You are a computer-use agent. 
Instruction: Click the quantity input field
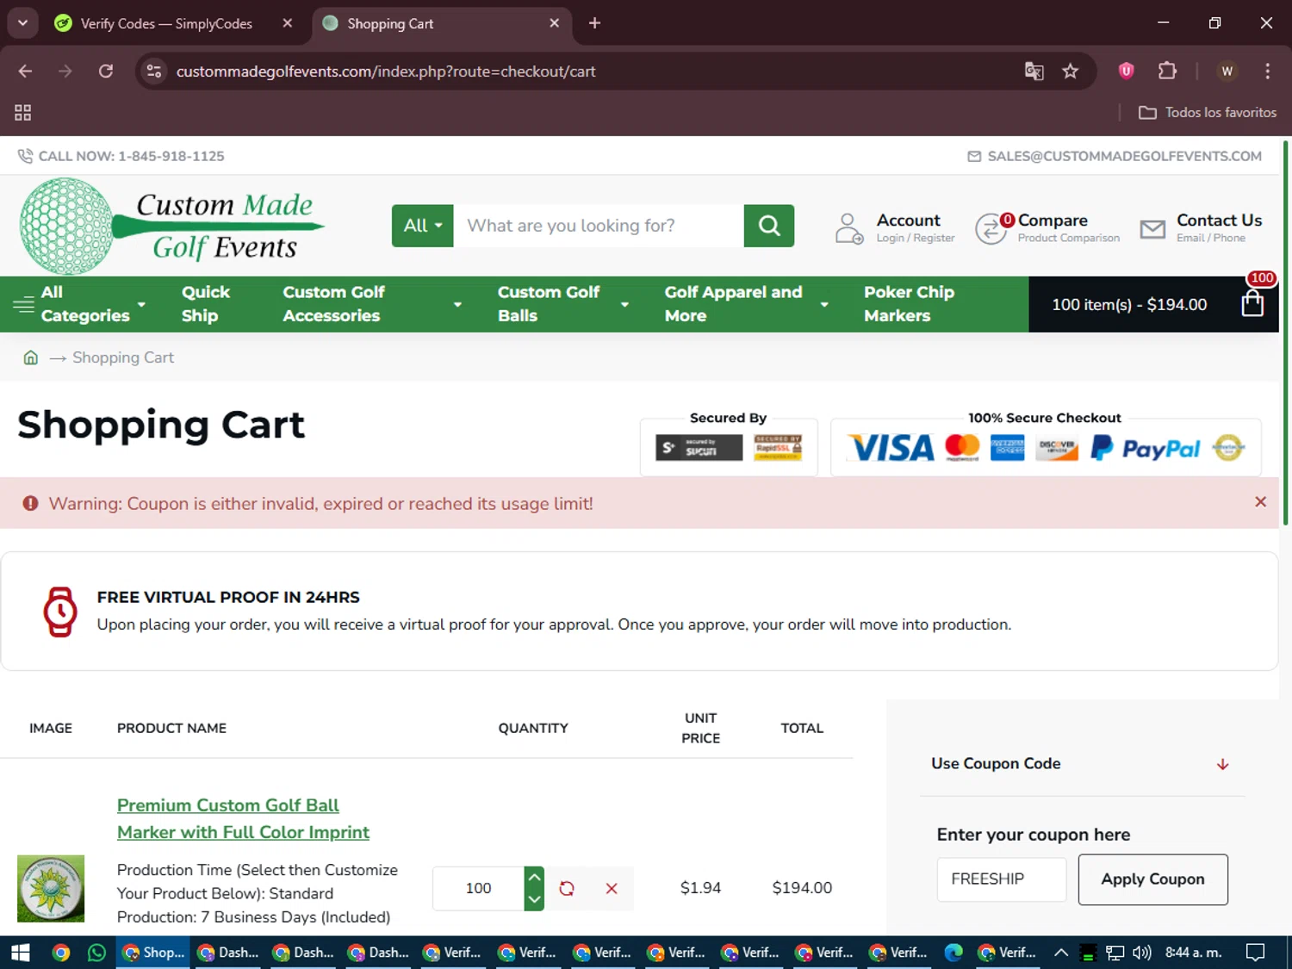pos(478,888)
